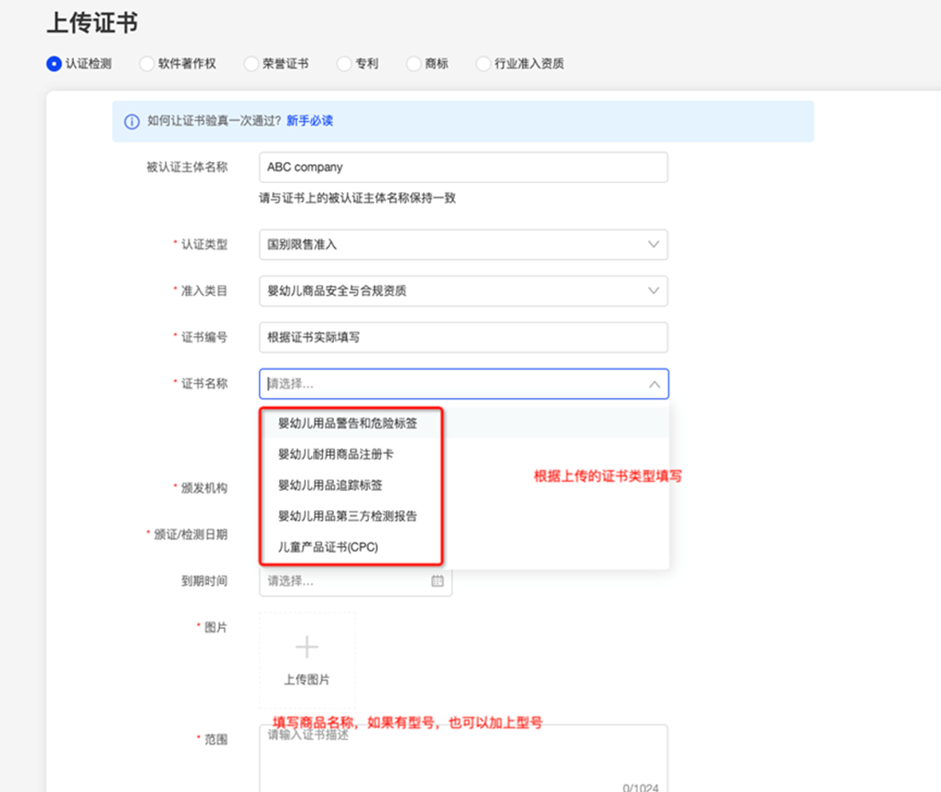Open the 新手必读 guide link

coord(309,121)
